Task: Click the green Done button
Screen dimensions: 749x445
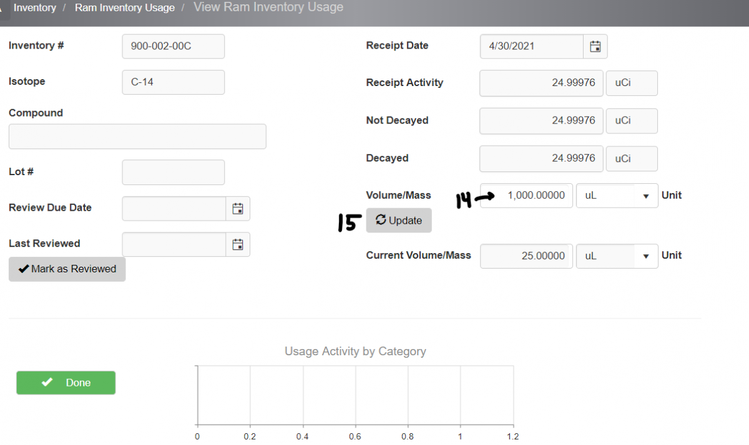Action: tap(66, 383)
